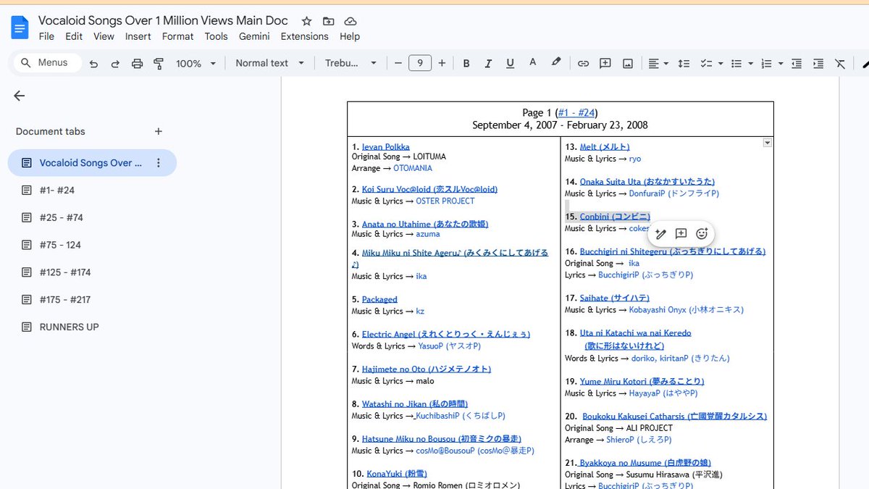Insert an image via the toolbar icon
Image resolution: width=869 pixels, height=489 pixels.
(x=627, y=63)
